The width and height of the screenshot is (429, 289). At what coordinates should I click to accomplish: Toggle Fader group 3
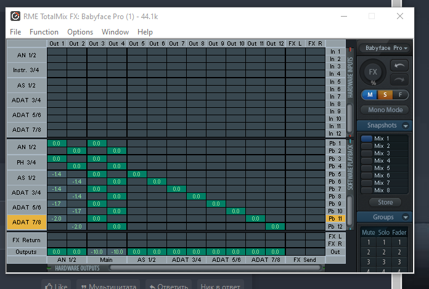(x=399, y=262)
